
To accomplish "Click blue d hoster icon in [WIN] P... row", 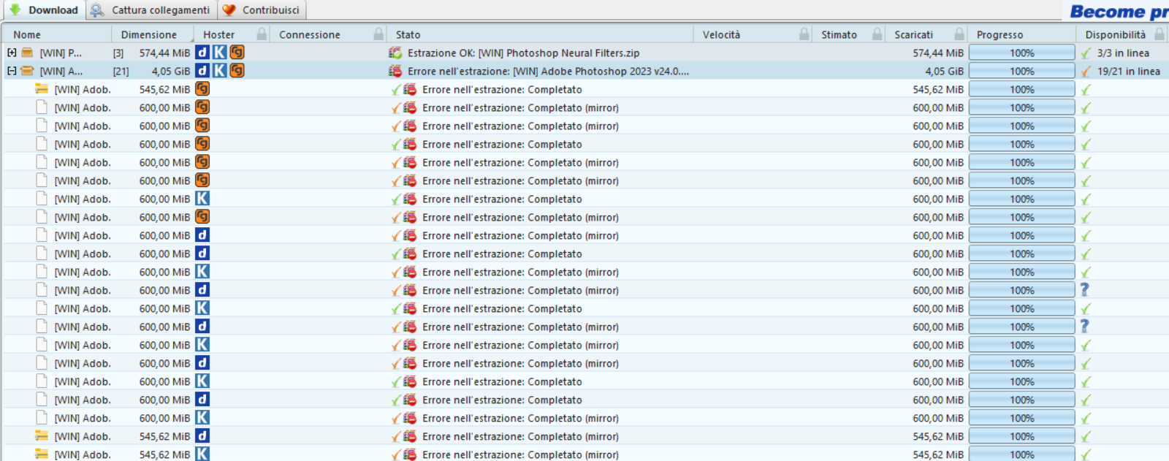I will [x=202, y=53].
